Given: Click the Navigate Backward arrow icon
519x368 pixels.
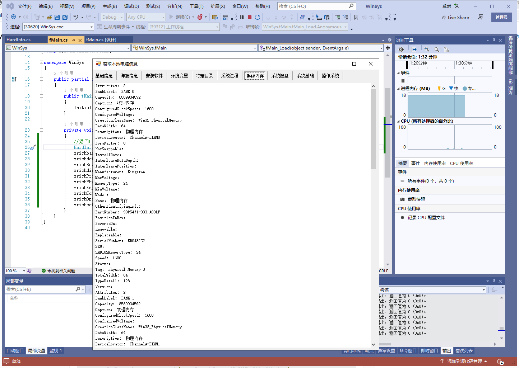Looking at the screenshot, I should (14, 17).
